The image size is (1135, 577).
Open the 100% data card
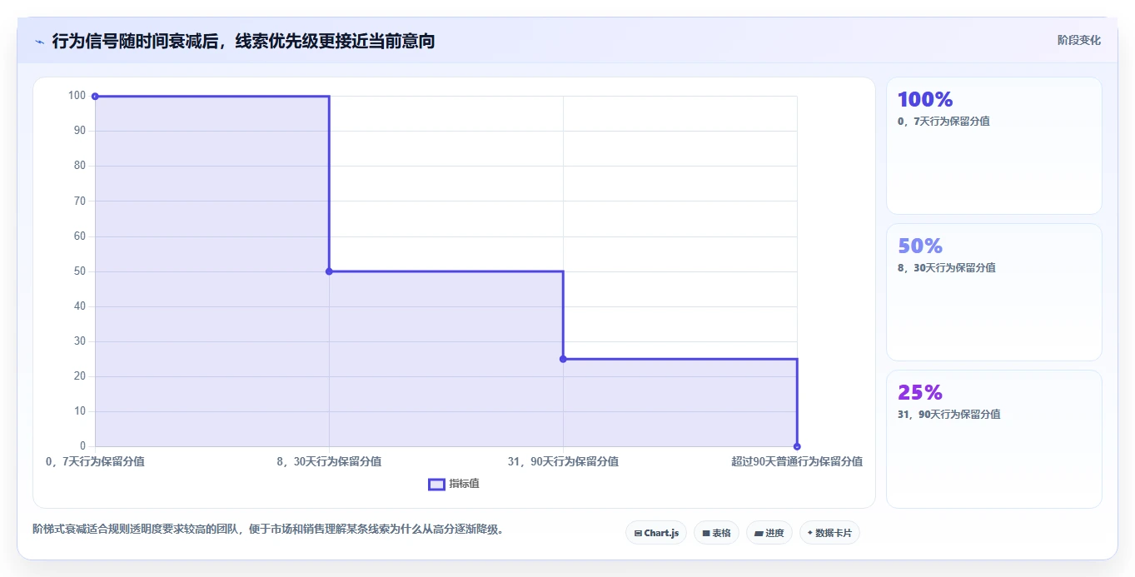(x=993, y=146)
